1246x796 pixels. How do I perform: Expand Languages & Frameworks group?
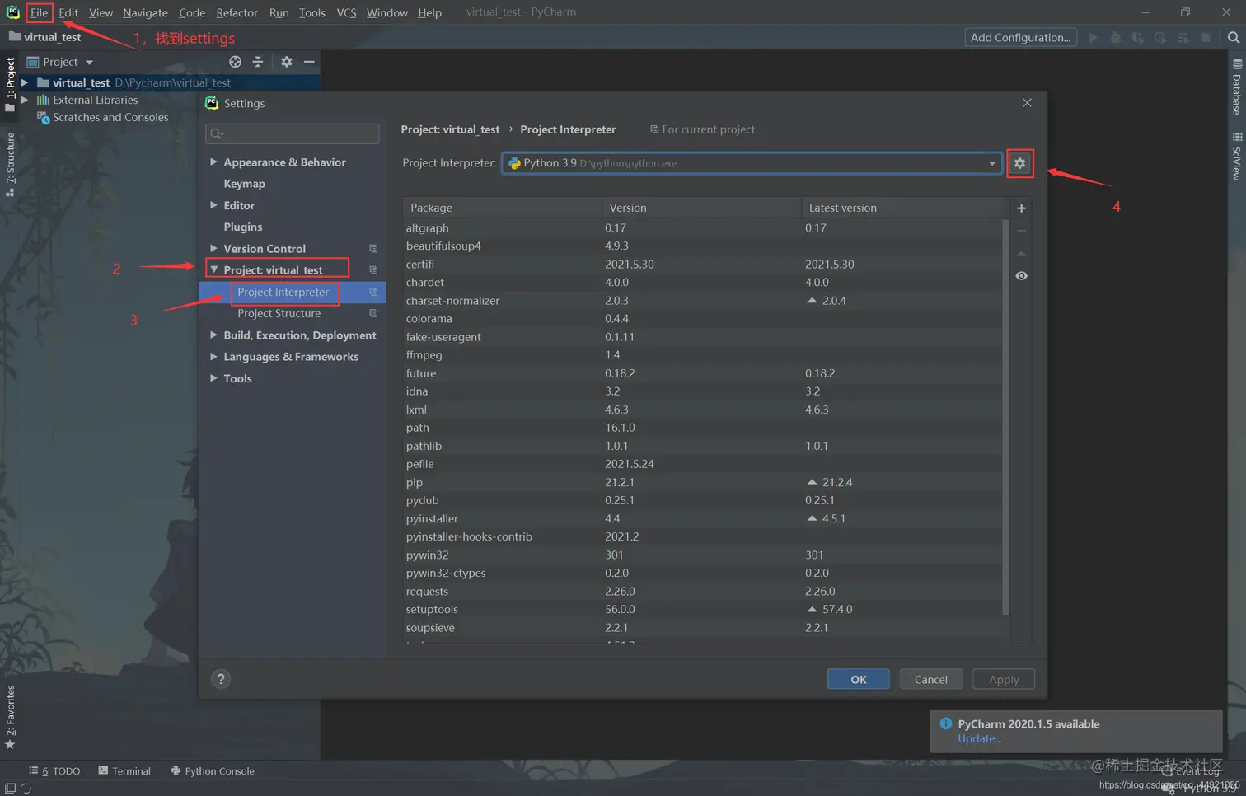point(213,356)
